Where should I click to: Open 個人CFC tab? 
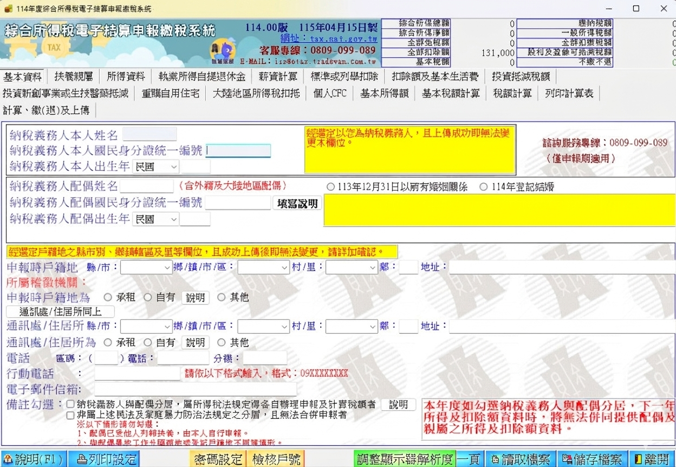[x=330, y=93]
